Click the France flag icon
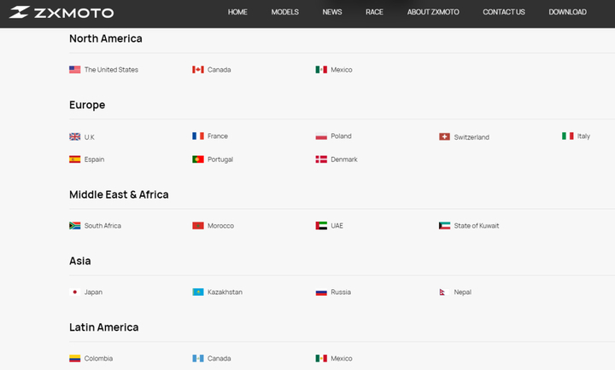This screenshot has width=615, height=370. (198, 136)
